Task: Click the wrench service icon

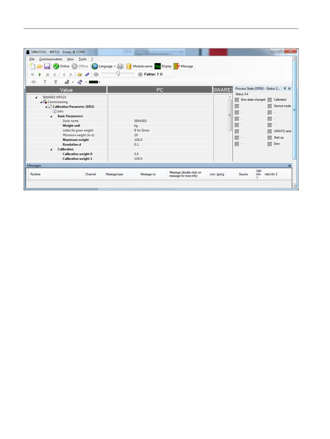Action: (x=67, y=82)
